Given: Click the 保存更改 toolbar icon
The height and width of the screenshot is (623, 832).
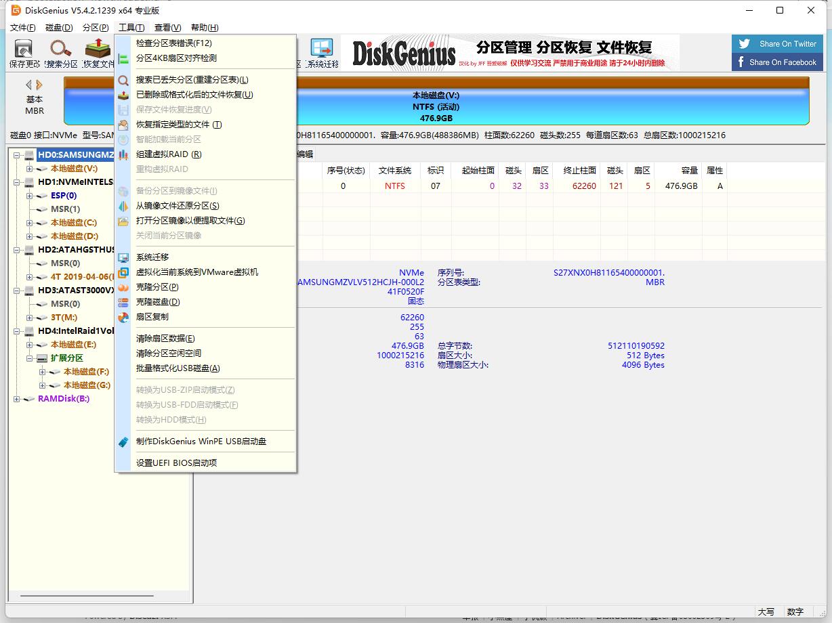Looking at the screenshot, I should coord(24,49).
